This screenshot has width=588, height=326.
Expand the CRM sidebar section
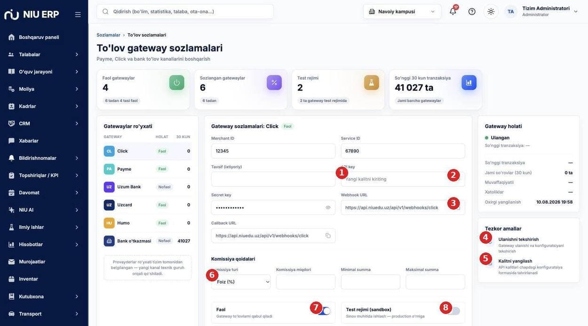44,123
